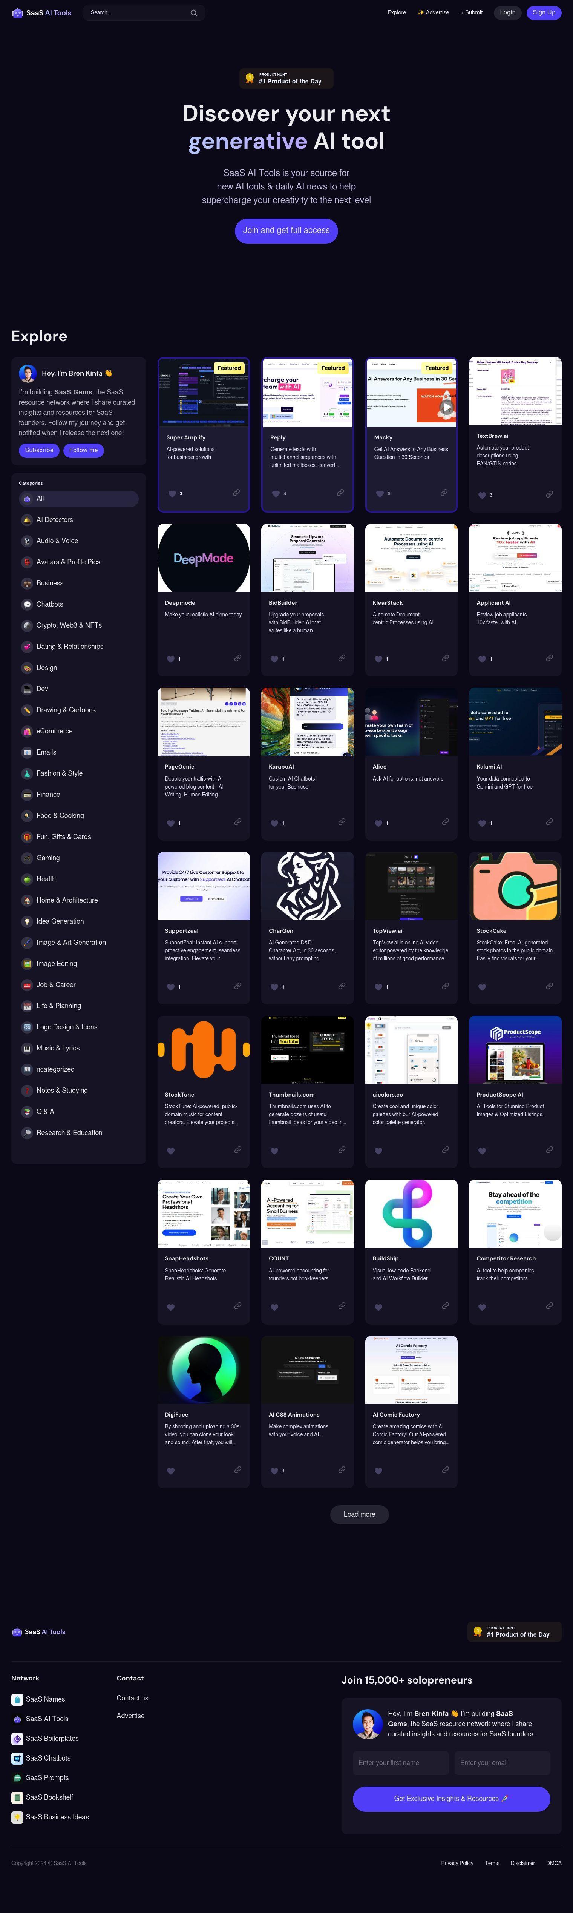Image resolution: width=573 pixels, height=1913 pixels.
Task: Click the email input field
Action: [x=502, y=1763]
